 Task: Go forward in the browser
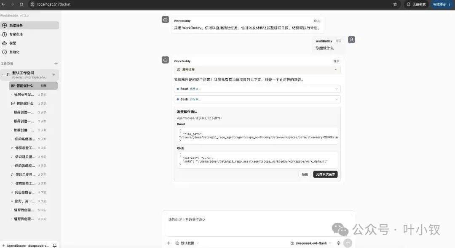(13, 4)
